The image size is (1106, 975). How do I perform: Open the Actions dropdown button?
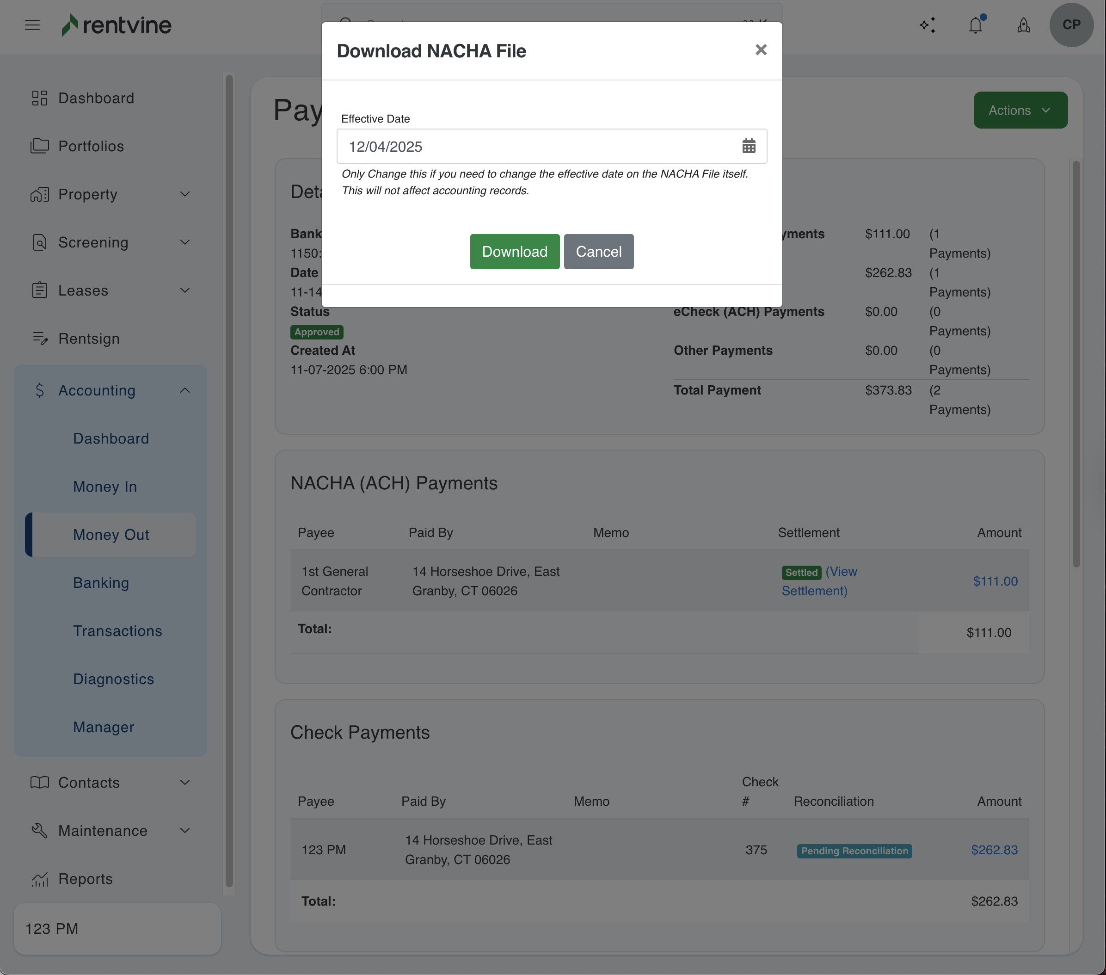pyautogui.click(x=1020, y=110)
